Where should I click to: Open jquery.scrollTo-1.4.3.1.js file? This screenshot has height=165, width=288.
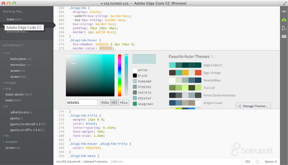coord(27,130)
